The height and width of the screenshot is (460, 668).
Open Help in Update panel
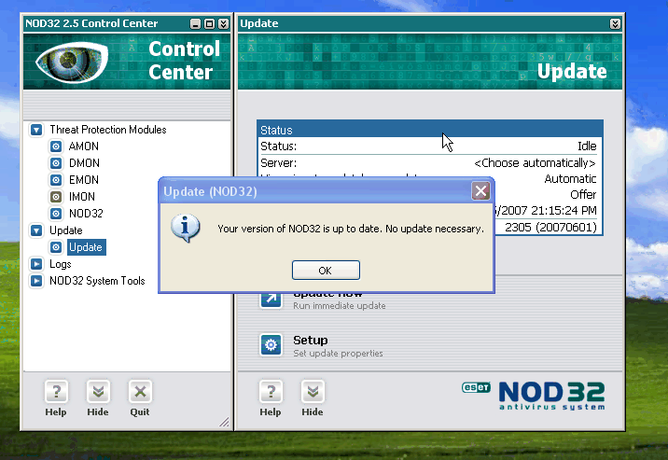[x=271, y=398]
